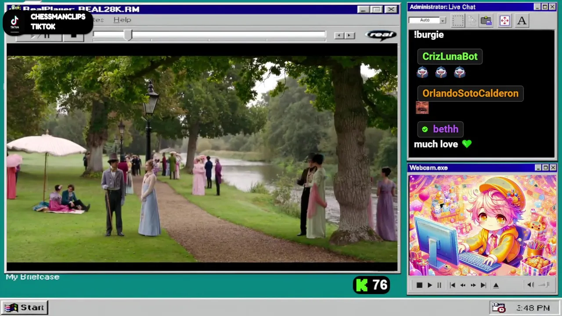The height and width of the screenshot is (316, 562).
Task: Click the Webcam.exe volume slider
Action: (544, 285)
